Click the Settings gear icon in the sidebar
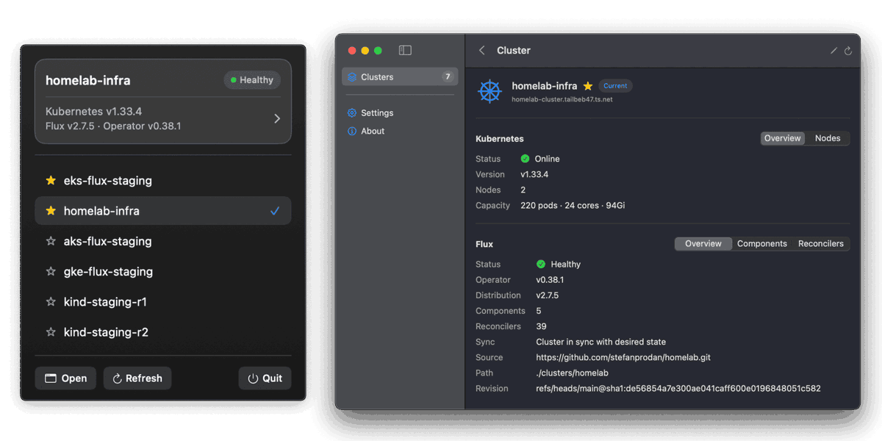Image resolution: width=882 pixels, height=441 pixels. [352, 112]
